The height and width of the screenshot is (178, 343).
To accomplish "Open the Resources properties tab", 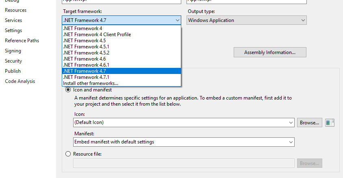I will point(15,10).
